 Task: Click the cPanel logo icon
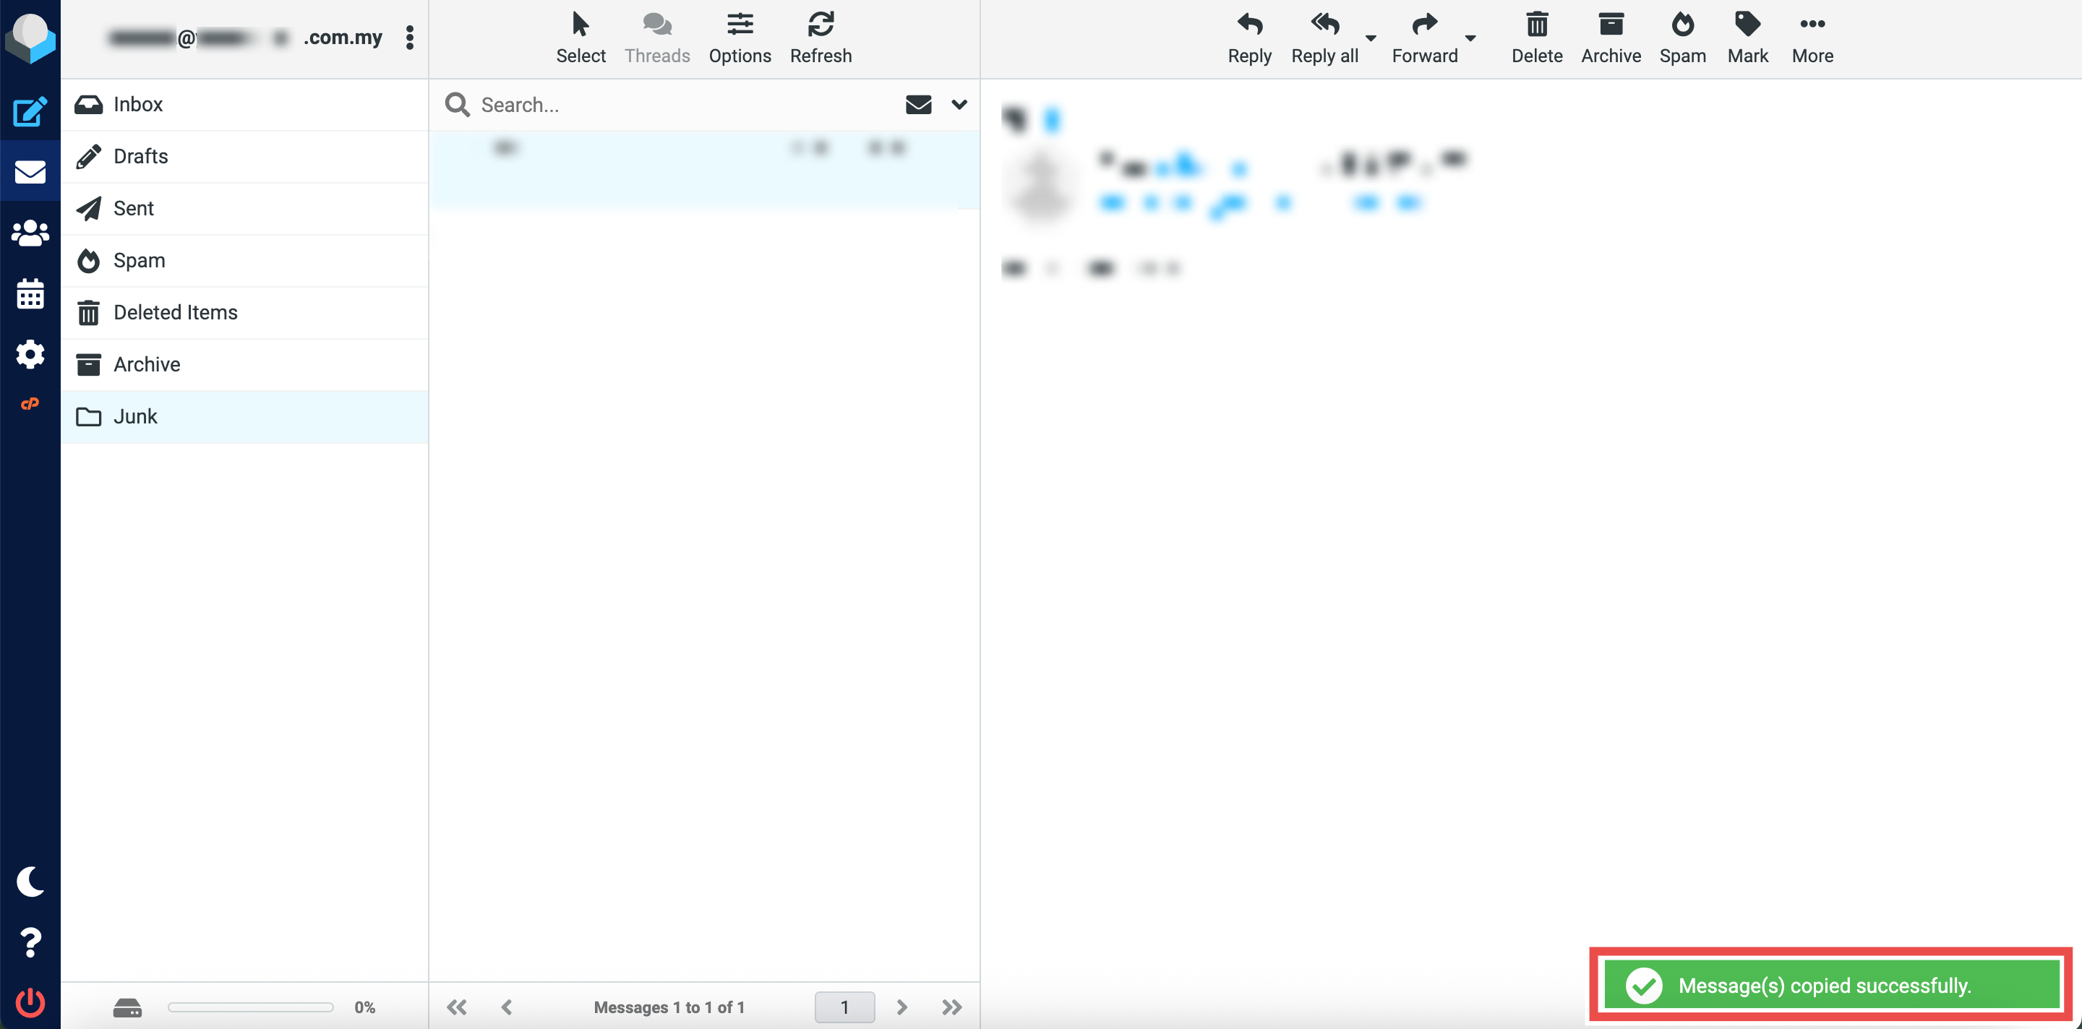click(30, 403)
